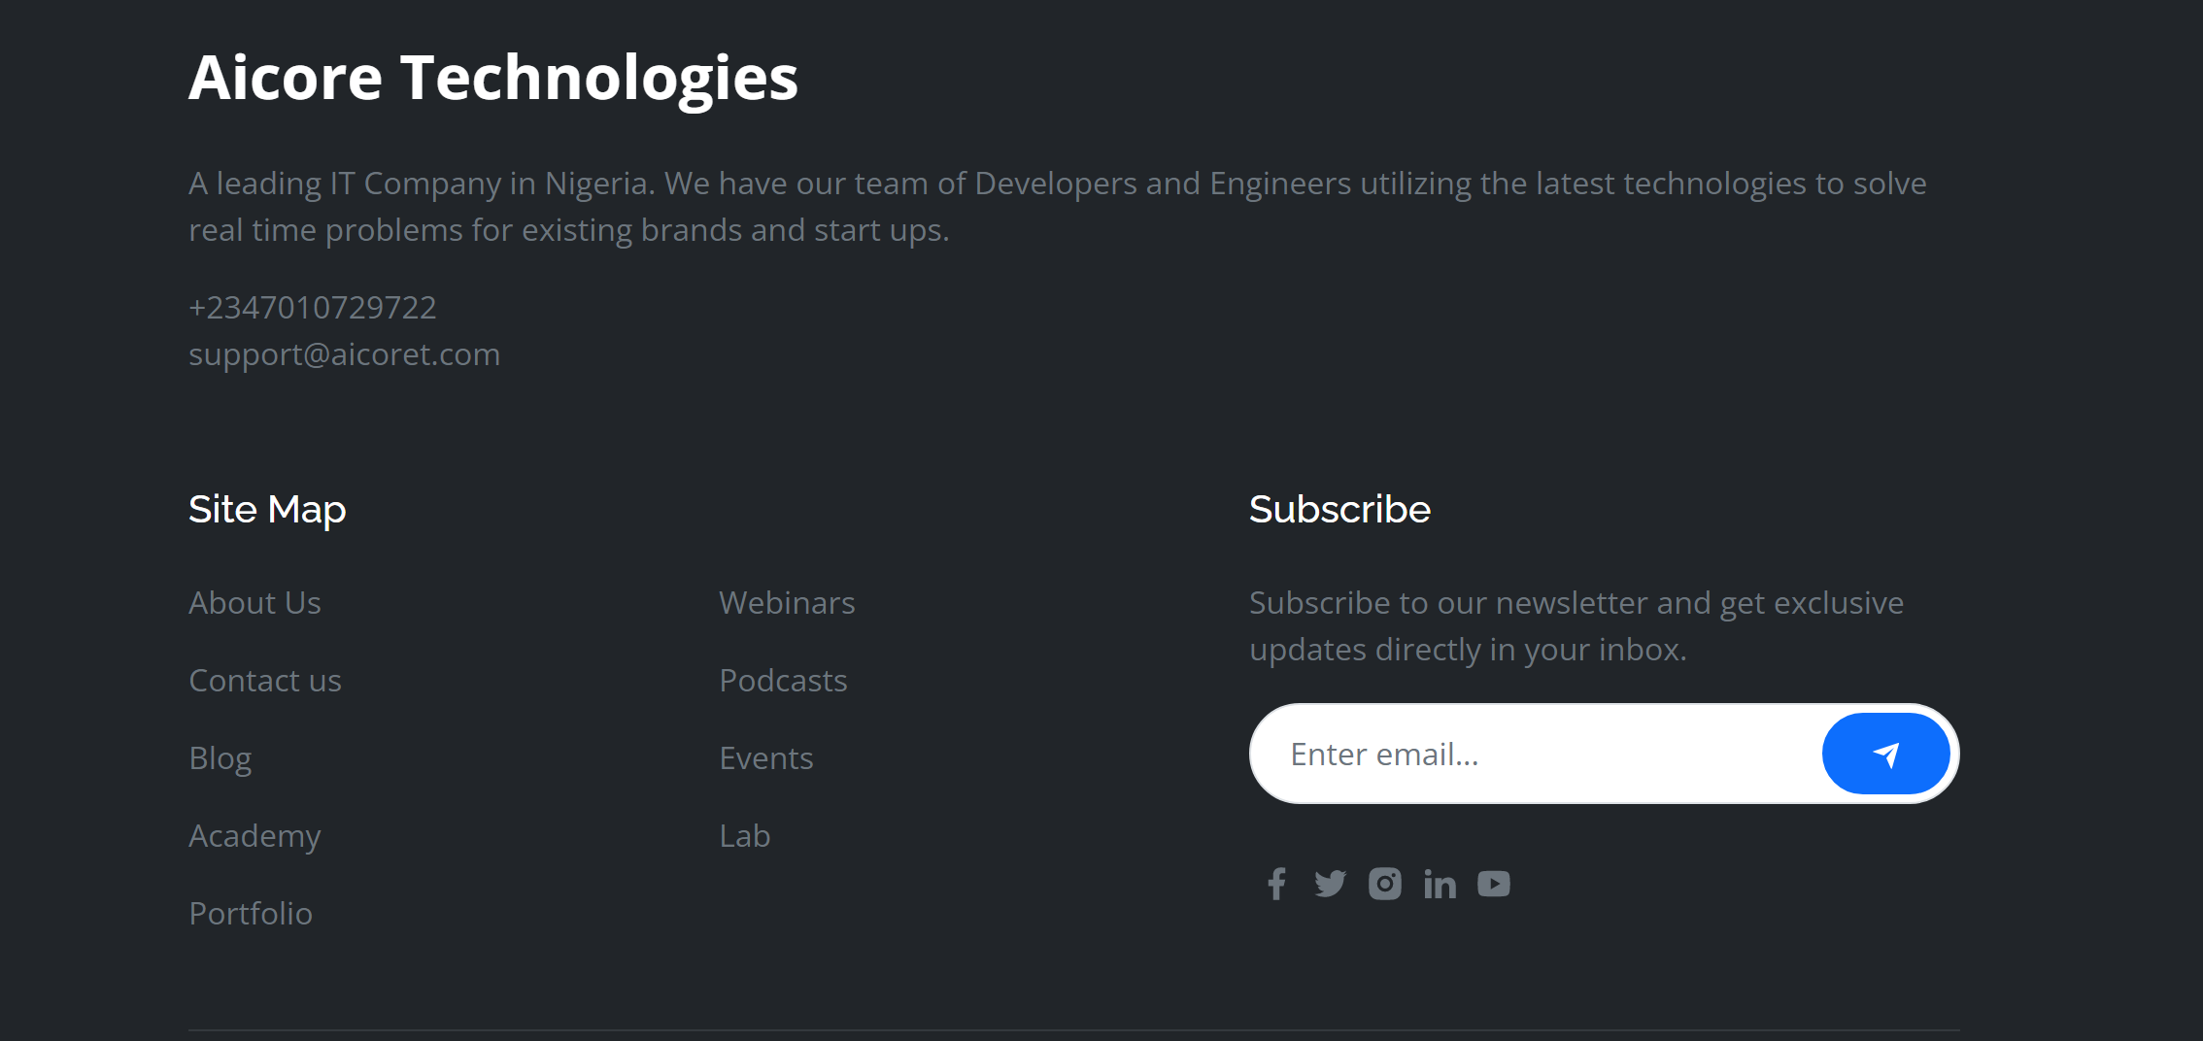2203x1041 pixels.
Task: Click the Aicore Technologies heading
Action: [x=493, y=78]
